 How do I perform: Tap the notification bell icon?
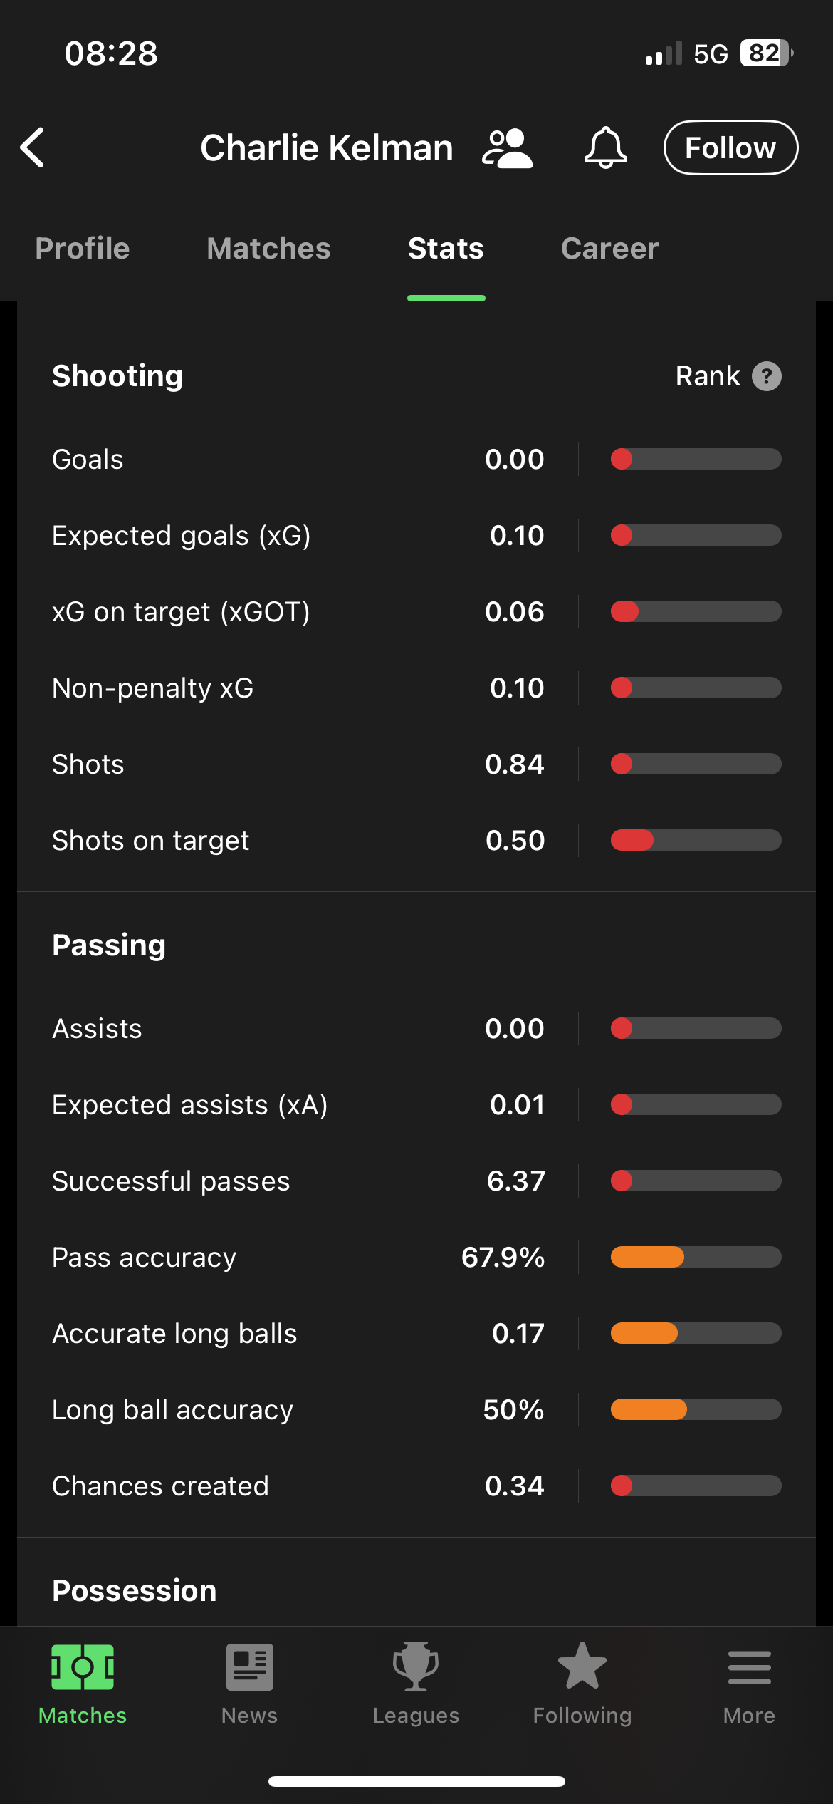(x=605, y=147)
